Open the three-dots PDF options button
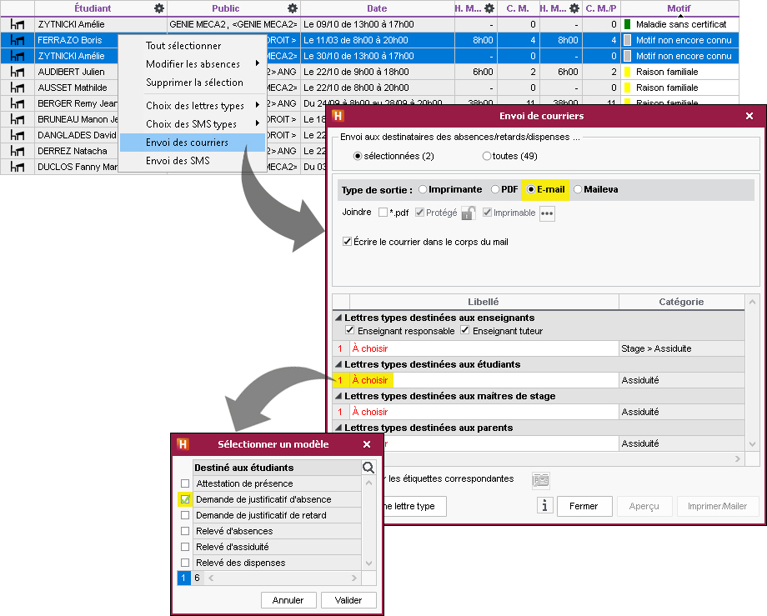Screen dimensions: 767x616 [x=547, y=213]
